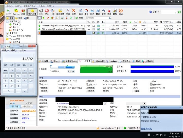
Task: Click the 標籤 tag icon in secondary toolbar
Action: point(79,18)
